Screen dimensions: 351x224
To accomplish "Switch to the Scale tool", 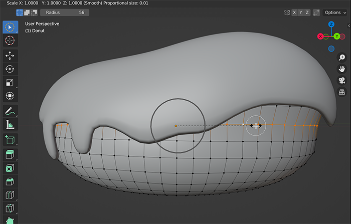I will (x=10, y=82).
